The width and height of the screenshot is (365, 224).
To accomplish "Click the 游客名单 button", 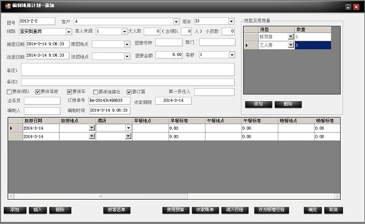I will pyautogui.click(x=117, y=210).
